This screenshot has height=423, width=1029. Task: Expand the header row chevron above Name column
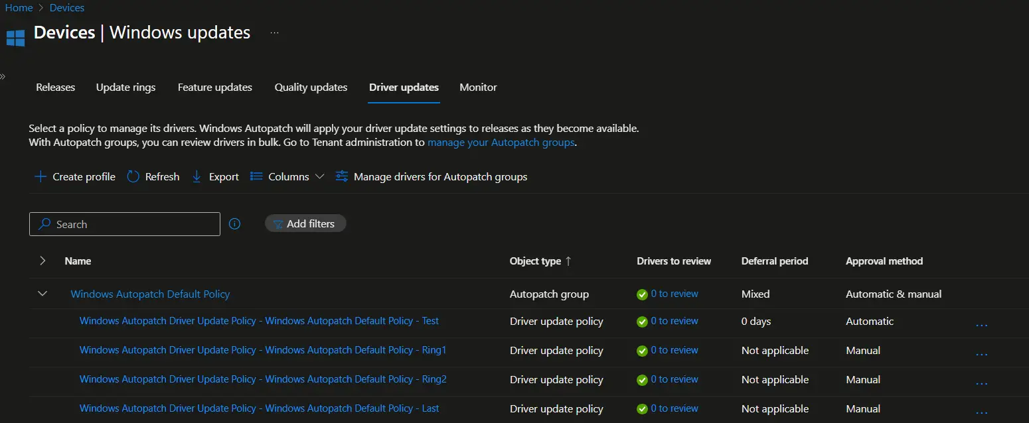[x=42, y=261]
